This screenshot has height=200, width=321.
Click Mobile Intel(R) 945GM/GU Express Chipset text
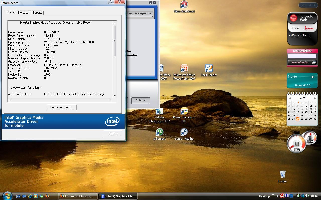(x=74, y=94)
